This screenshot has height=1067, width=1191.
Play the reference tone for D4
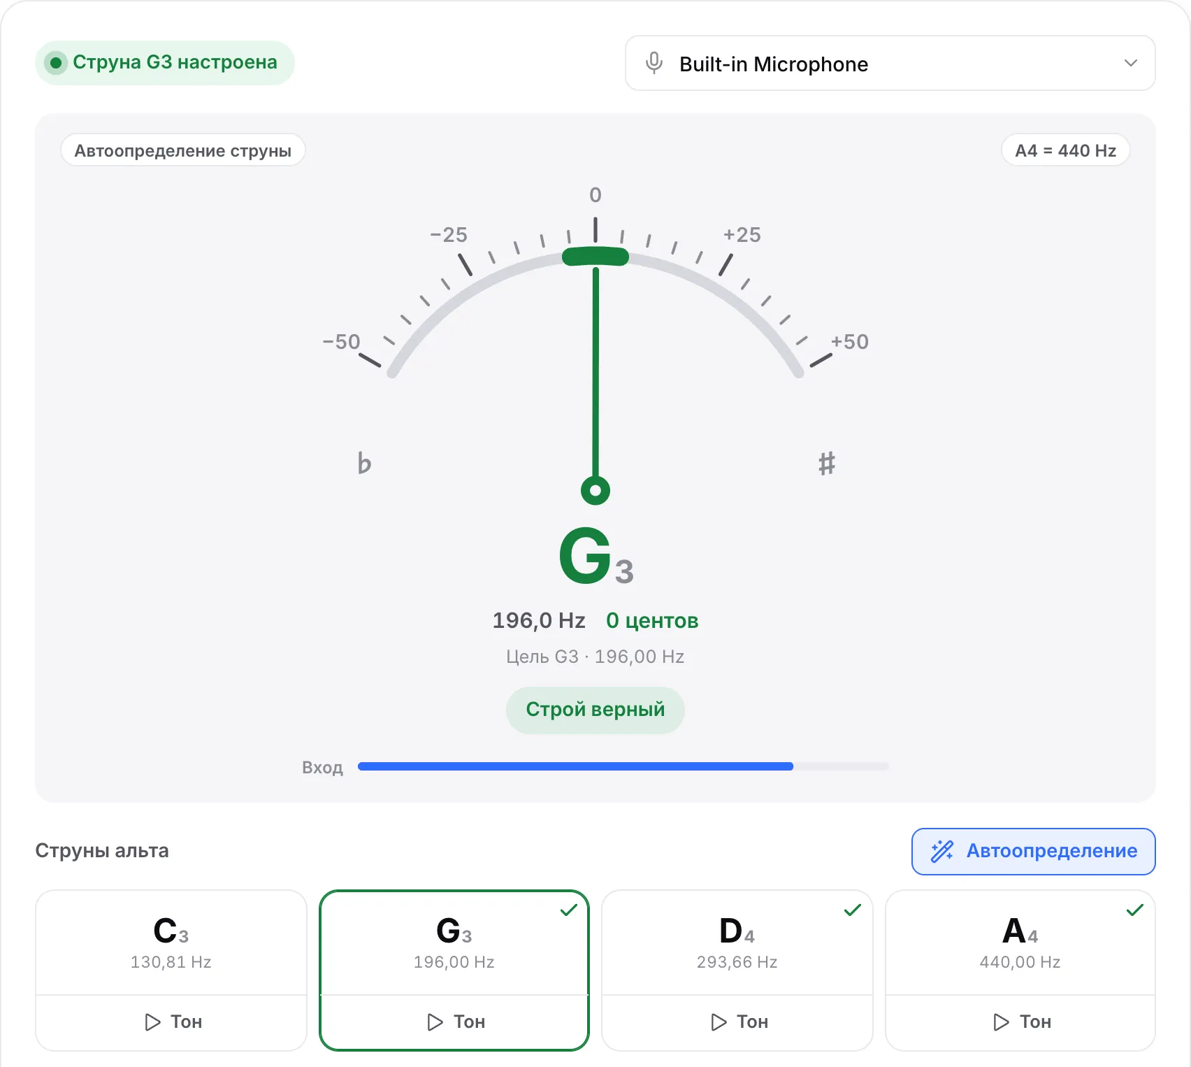coord(737,1022)
